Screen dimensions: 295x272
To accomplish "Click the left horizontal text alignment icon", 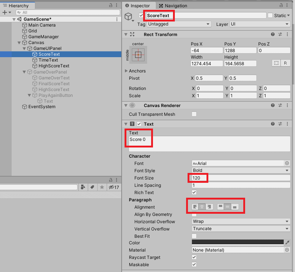I will 195,207.
